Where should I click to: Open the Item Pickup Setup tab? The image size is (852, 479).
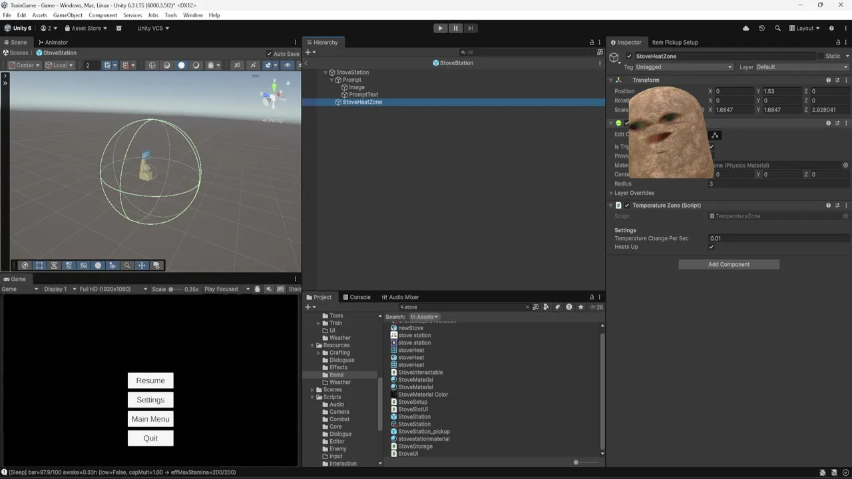click(674, 42)
